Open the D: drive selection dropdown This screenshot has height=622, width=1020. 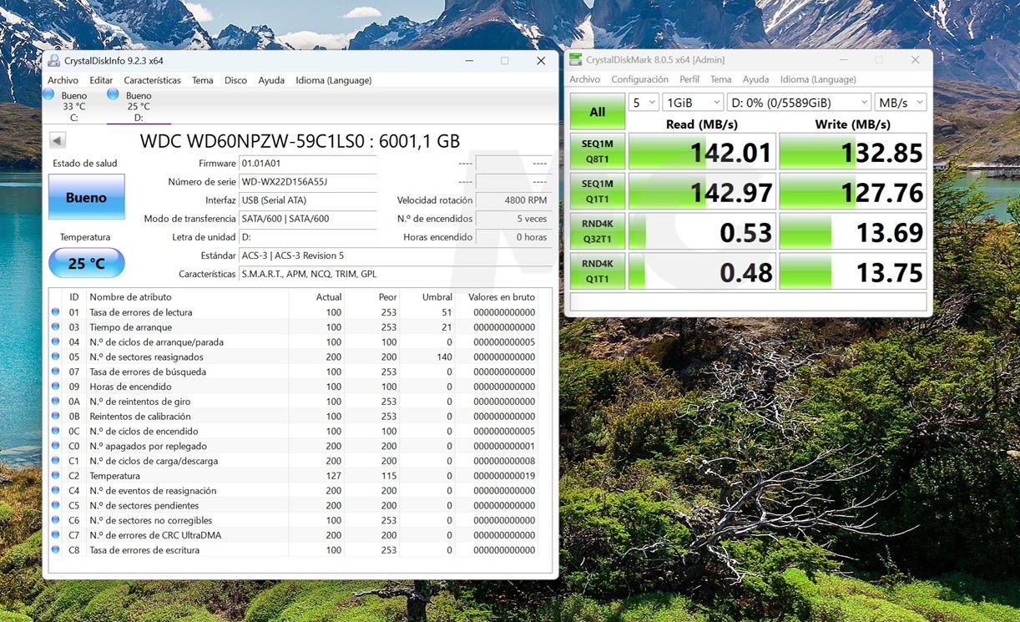(x=799, y=102)
